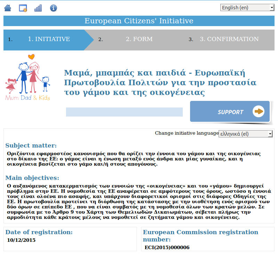Open the ελληνικά (el) initiative language dropdown
The image size is (278, 254).
pos(245,134)
